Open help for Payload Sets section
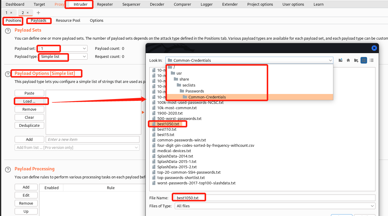 (x=8, y=30)
